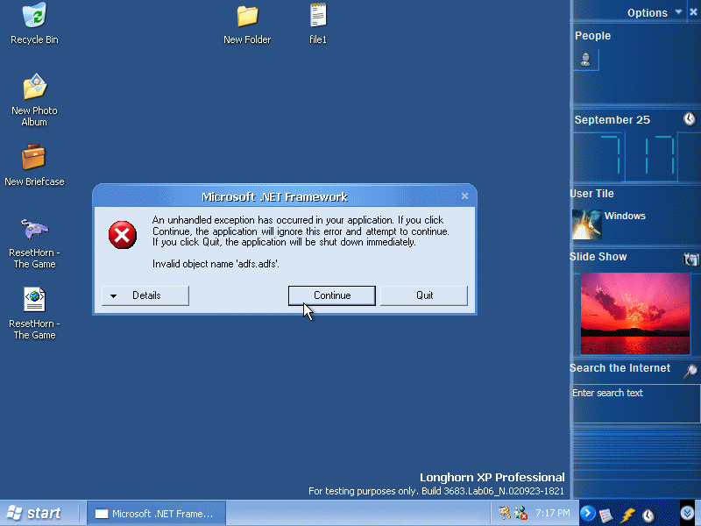
Task: Select the ResetHorn web document icon
Action: pyautogui.click(x=34, y=313)
